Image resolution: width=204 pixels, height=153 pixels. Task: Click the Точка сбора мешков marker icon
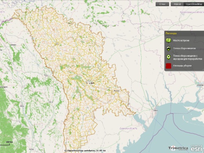tap(169, 49)
